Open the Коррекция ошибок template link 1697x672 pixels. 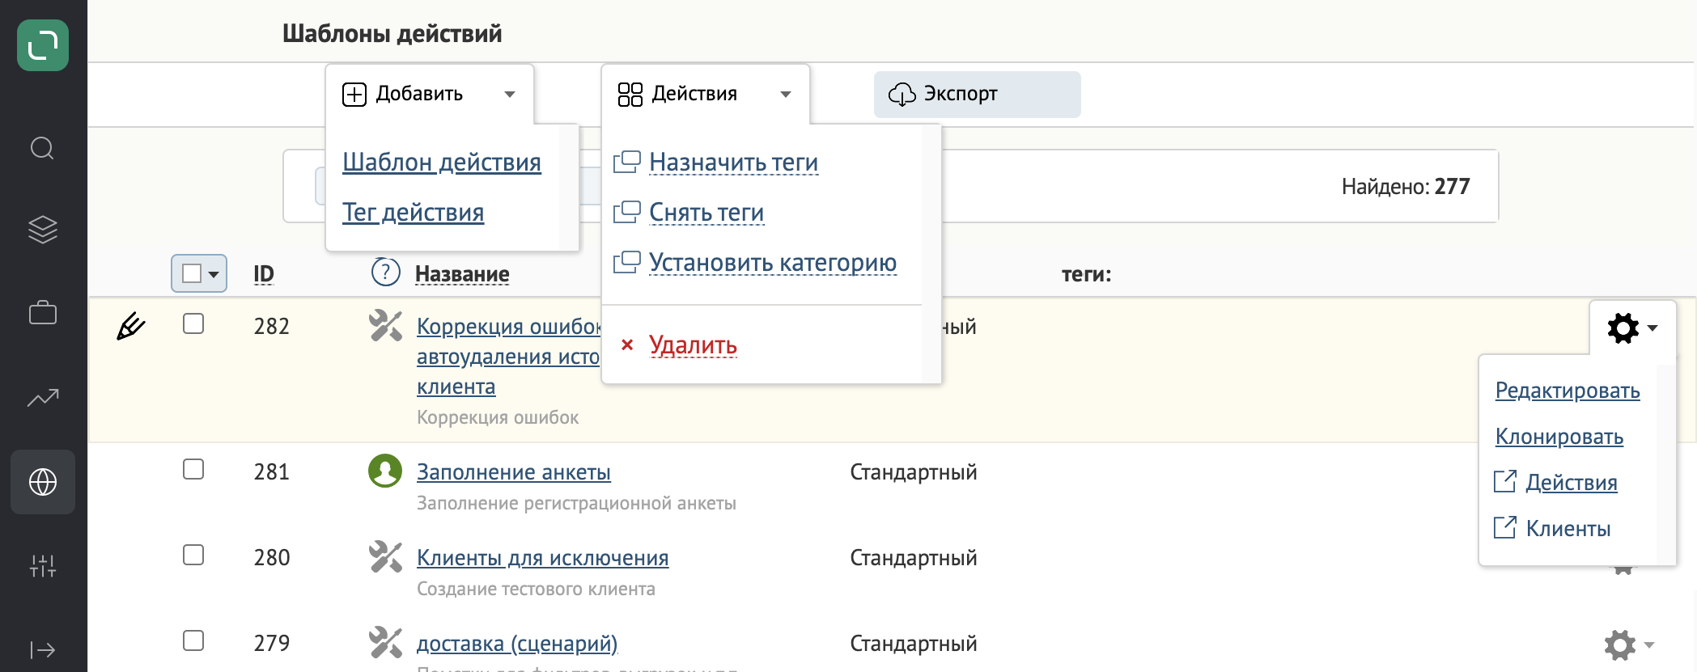pyautogui.click(x=508, y=356)
